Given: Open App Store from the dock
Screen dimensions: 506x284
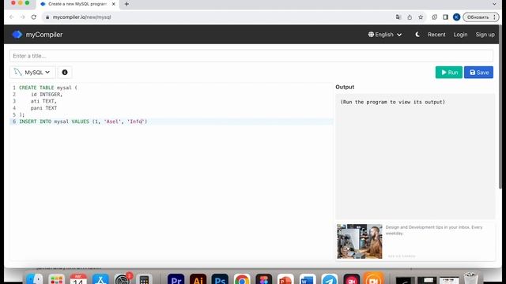Looking at the screenshot, I should [100, 278].
